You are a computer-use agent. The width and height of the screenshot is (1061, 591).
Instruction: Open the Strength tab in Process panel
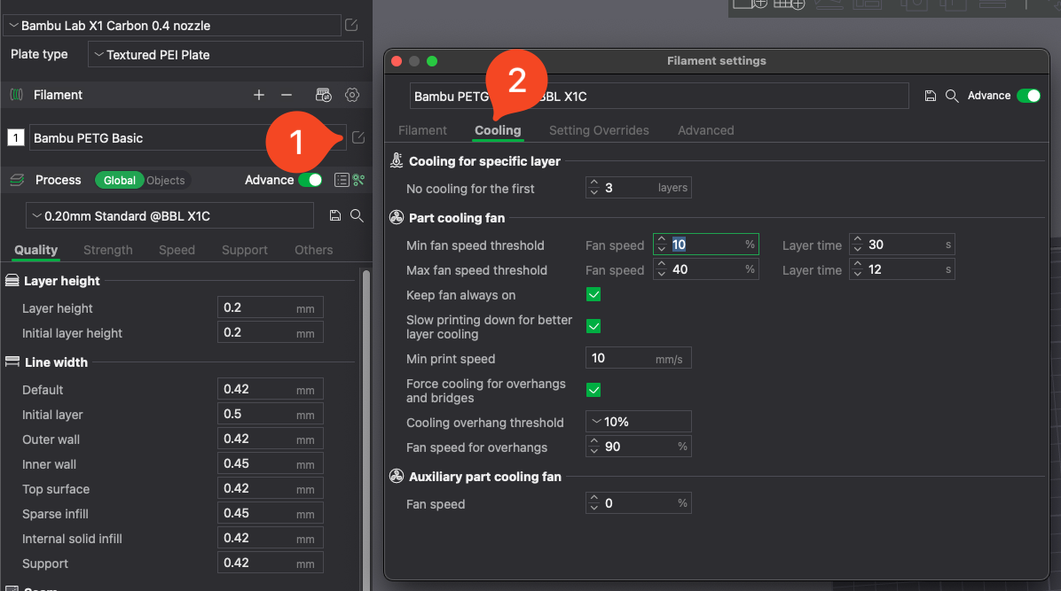click(x=107, y=250)
